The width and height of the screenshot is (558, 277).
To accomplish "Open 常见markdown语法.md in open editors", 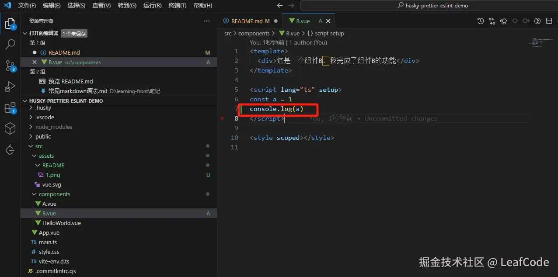I will (119, 91).
